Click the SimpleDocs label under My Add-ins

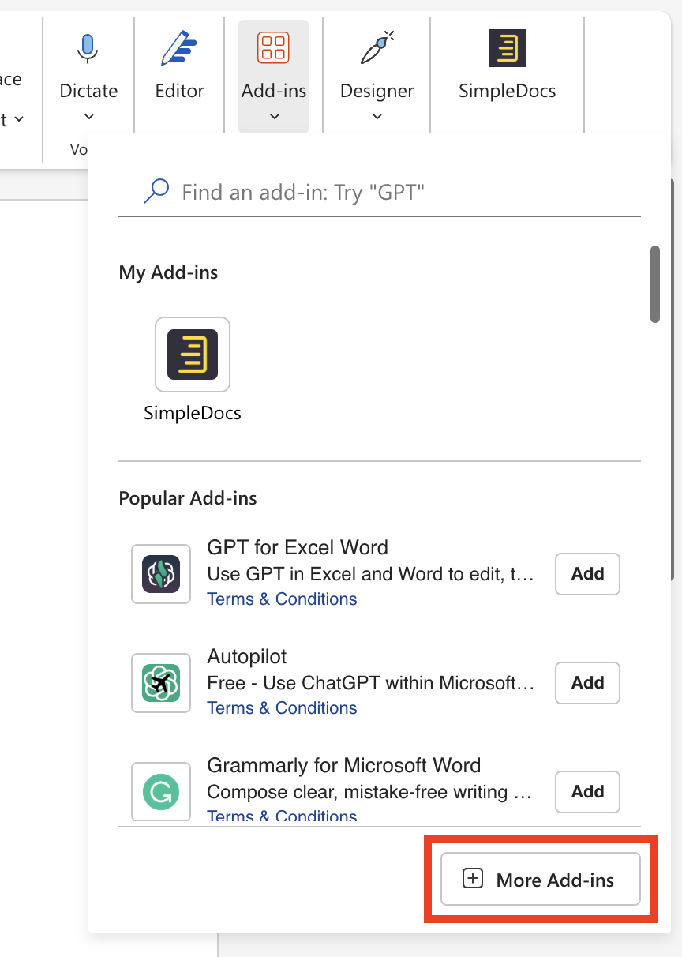(x=193, y=413)
